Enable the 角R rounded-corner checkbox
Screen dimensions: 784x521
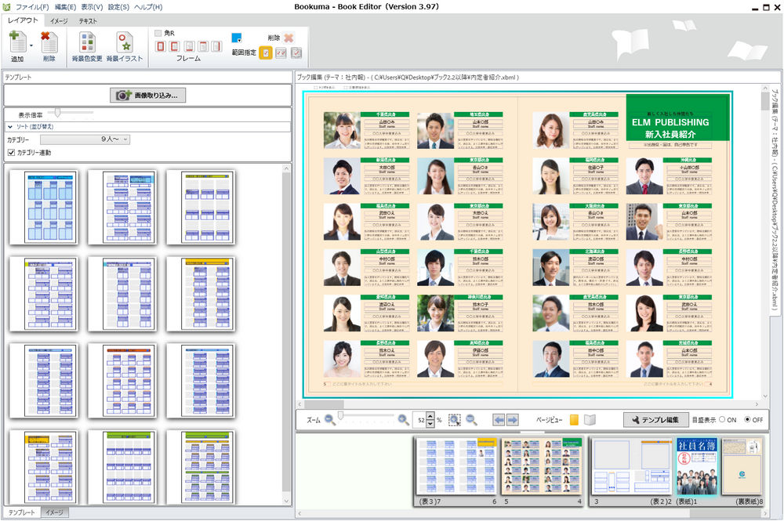point(157,32)
